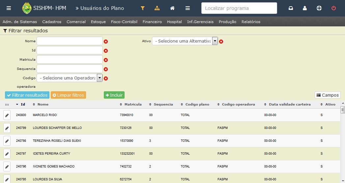This screenshot has width=345, height=183.
Task: Clear the Id filter with red X
Action: click(x=106, y=51)
